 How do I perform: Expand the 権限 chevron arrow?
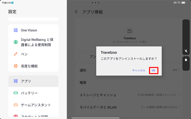tap(179, 82)
